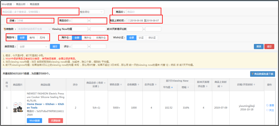Click the blue 搜索 button

click(258, 46)
